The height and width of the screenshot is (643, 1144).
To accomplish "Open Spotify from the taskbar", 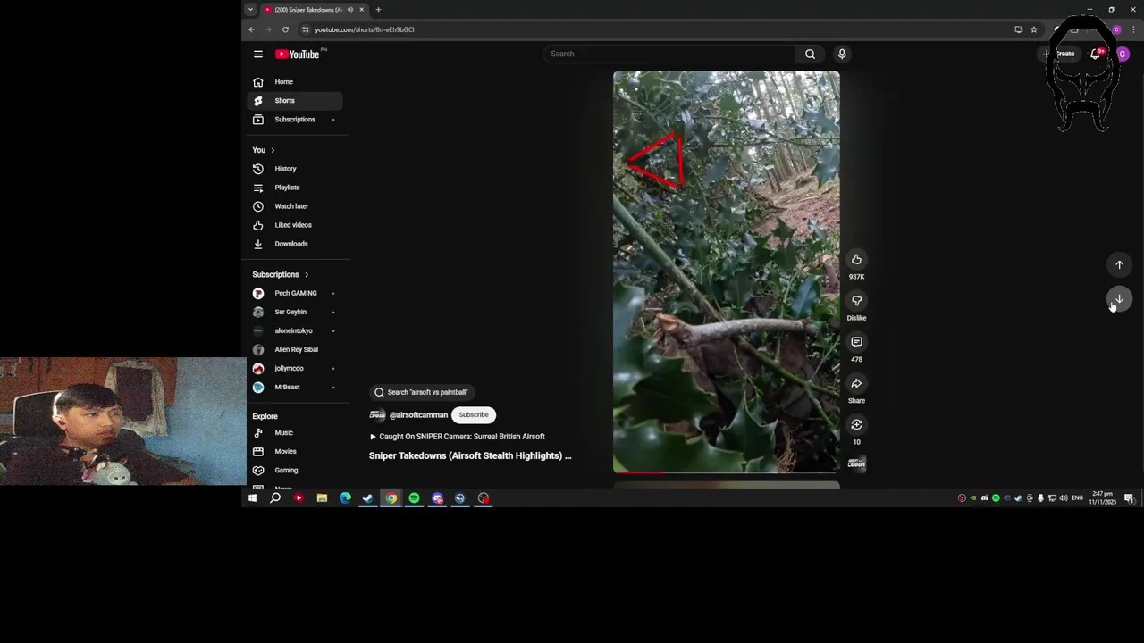I will 414,498.
